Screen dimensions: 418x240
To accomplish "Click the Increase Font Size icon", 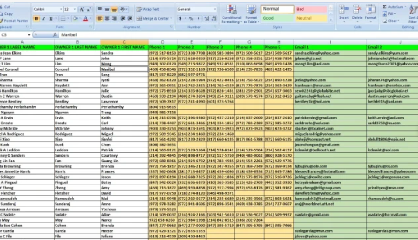I will (x=81, y=9).
